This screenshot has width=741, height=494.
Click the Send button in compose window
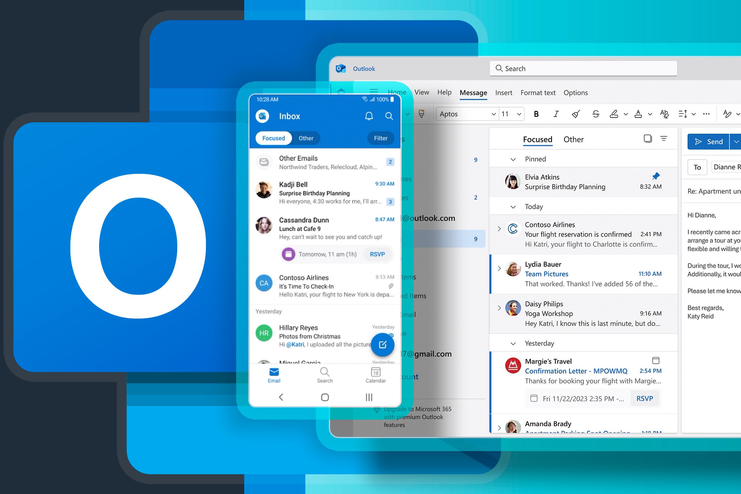[x=709, y=141]
